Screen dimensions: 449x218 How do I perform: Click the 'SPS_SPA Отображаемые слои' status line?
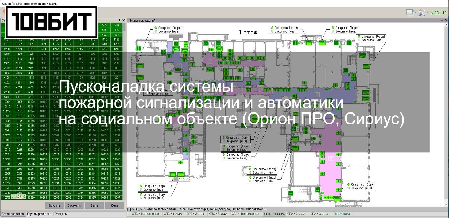coord(197,209)
